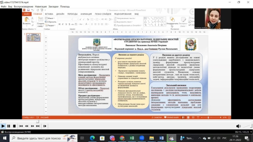
Task: Click the ФАЙЛ tab in PowerPoint
Action: [x=27, y=14]
